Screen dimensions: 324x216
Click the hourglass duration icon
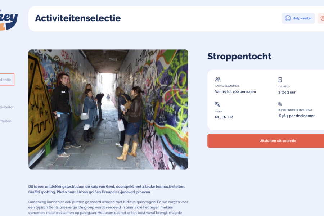point(280,80)
